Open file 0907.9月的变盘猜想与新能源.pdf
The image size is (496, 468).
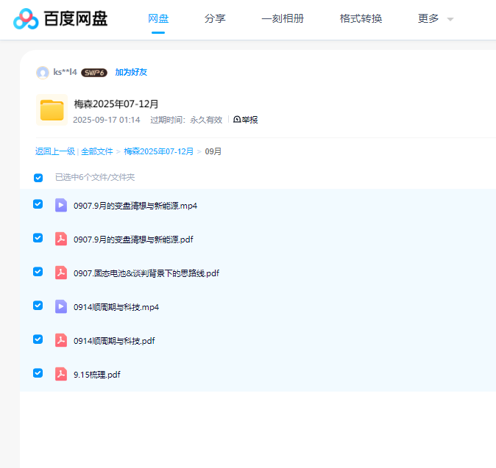pos(133,240)
